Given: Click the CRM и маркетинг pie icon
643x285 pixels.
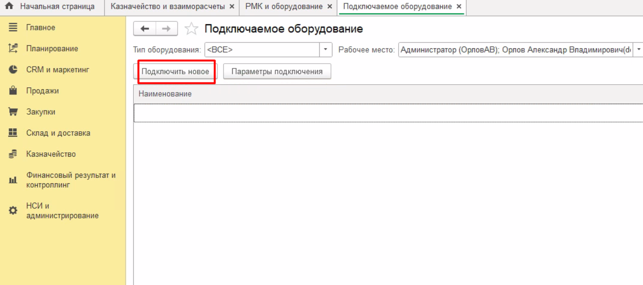Looking at the screenshot, I should [13, 70].
